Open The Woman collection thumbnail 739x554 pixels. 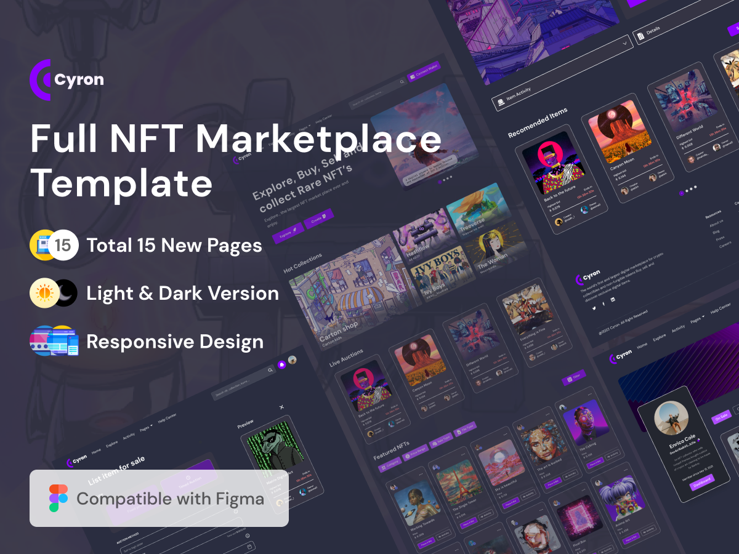[497, 249]
